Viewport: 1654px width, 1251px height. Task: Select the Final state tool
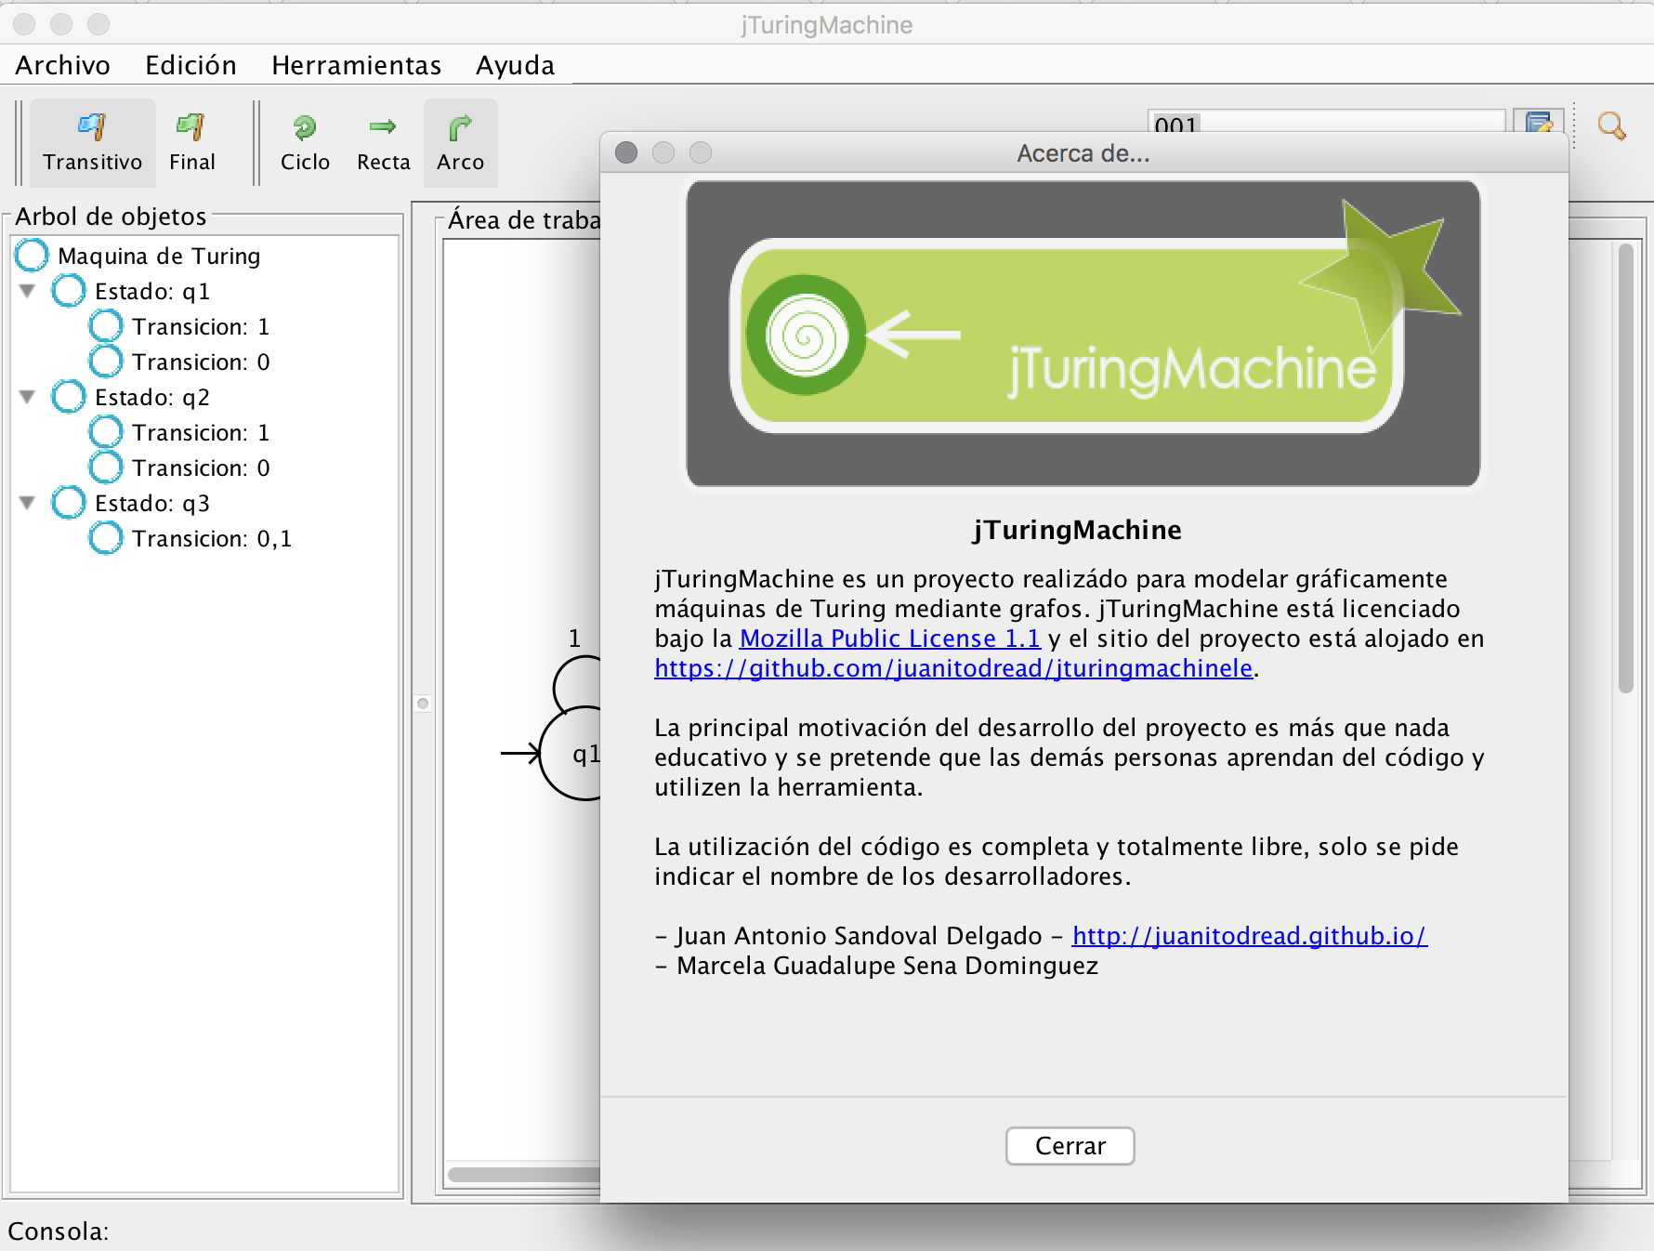click(x=191, y=142)
